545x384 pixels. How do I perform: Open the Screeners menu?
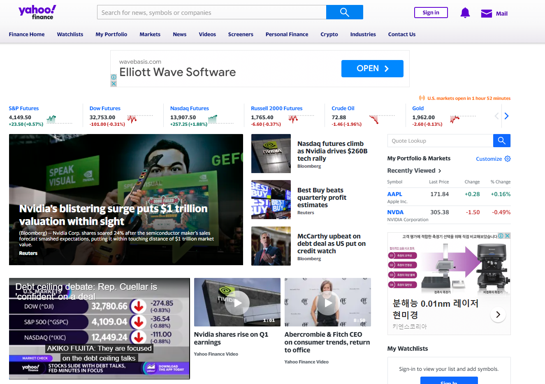tap(241, 34)
